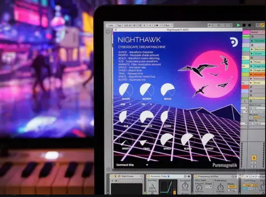Click the black Stop button in transport
The image size is (266, 197).
click(x=244, y=25)
